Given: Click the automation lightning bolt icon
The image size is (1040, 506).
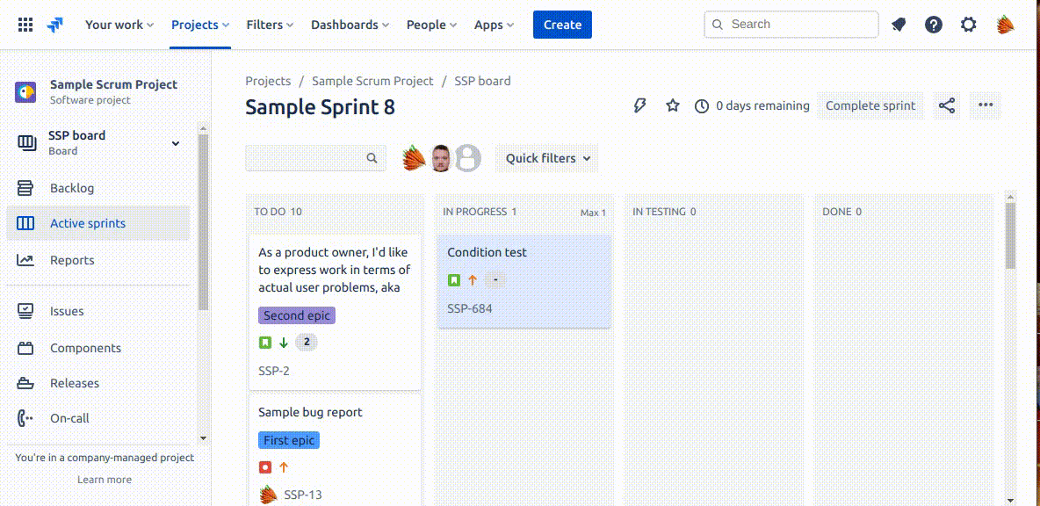Looking at the screenshot, I should 640,105.
